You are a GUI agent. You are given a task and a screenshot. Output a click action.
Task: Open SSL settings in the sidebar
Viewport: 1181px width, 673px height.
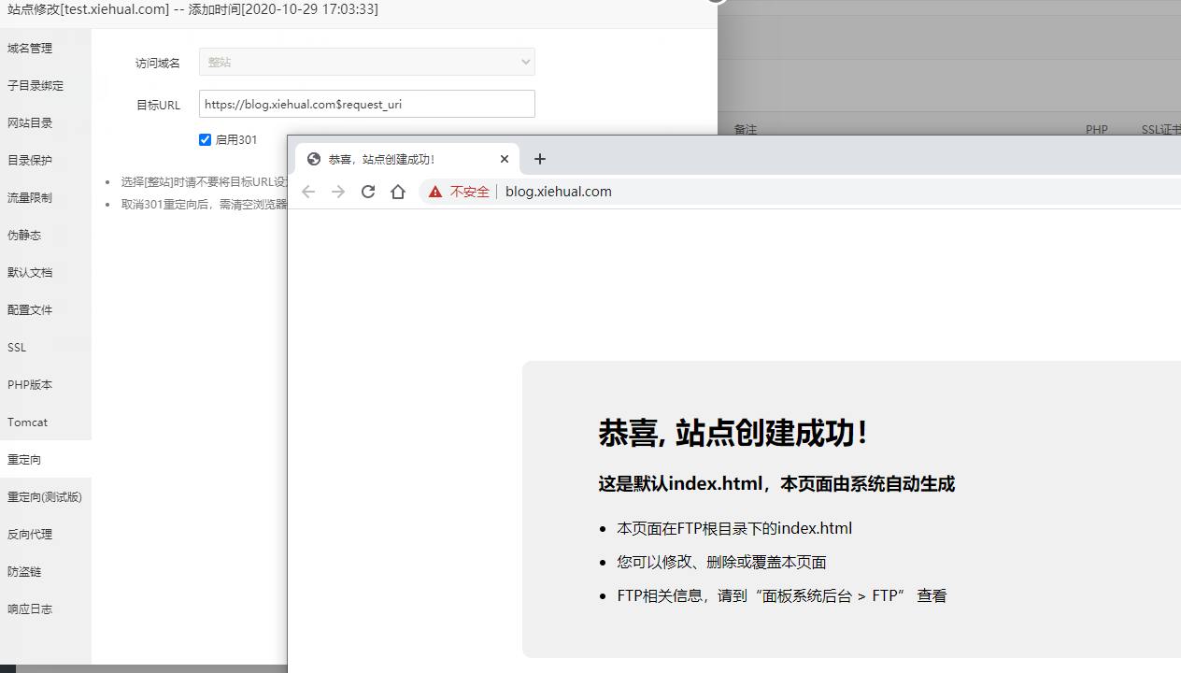tap(46, 347)
